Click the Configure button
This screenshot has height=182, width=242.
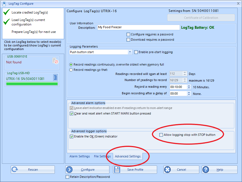coord(87,170)
